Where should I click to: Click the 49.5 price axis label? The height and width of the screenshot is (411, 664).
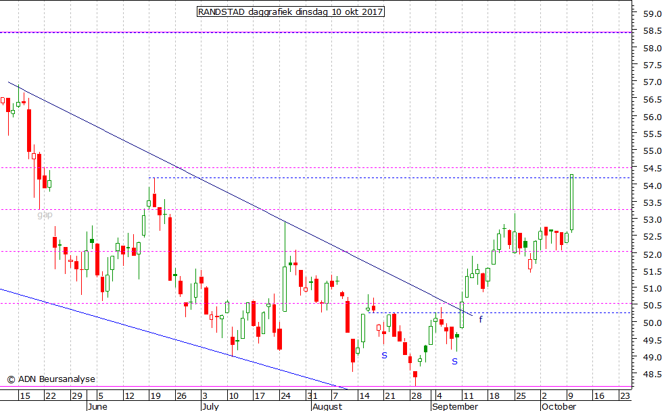coord(652,340)
